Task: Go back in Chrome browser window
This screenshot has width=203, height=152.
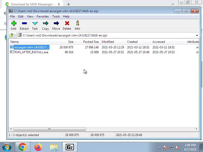Action: 5,13
